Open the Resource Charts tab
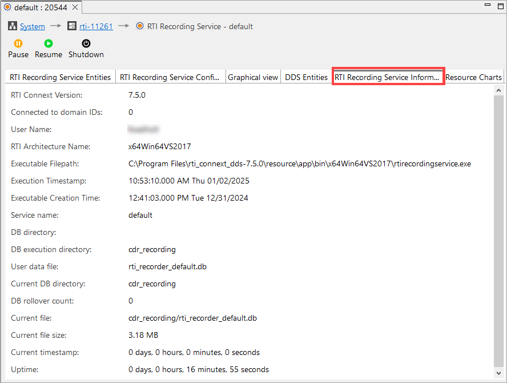The width and height of the screenshot is (507, 383). point(473,77)
